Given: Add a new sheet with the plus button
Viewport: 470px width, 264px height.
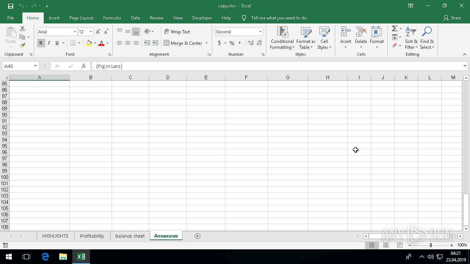Looking at the screenshot, I should (x=198, y=236).
